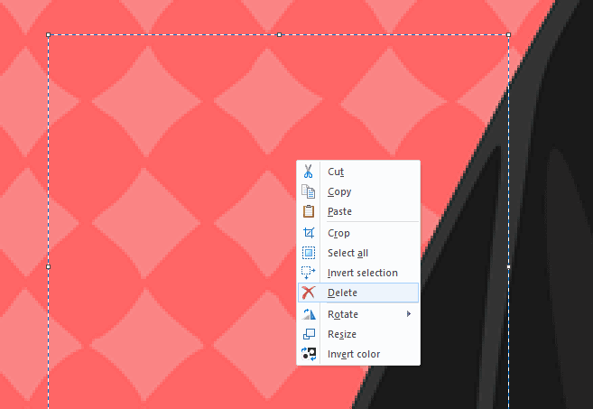593x409 pixels.
Task: Click the Rotate triangle icon
Action: (x=309, y=314)
